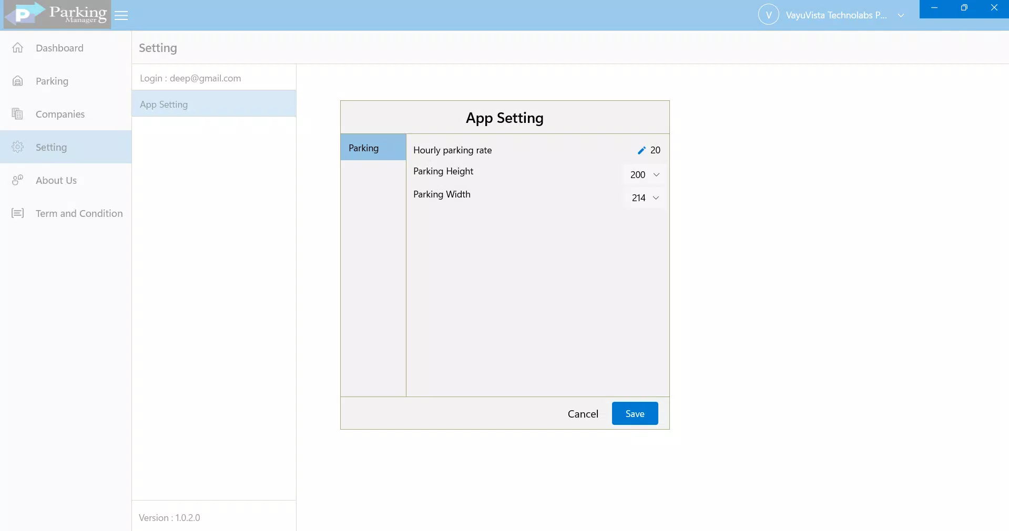The height and width of the screenshot is (531, 1009).
Task: Click the Version : 1.0.2.0 text
Action: click(169, 518)
